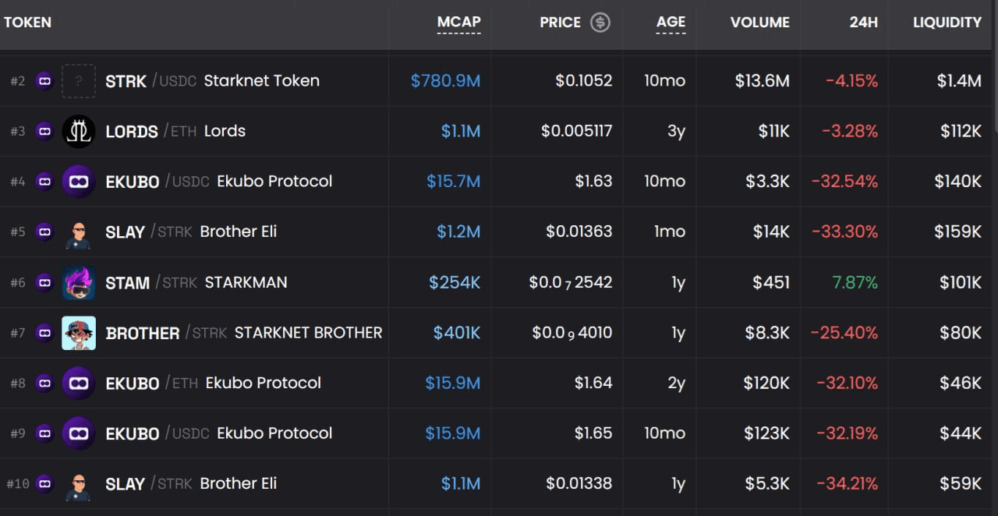Open the LORDS /ETH Lords pair
The image size is (998, 516).
pyautogui.click(x=175, y=131)
